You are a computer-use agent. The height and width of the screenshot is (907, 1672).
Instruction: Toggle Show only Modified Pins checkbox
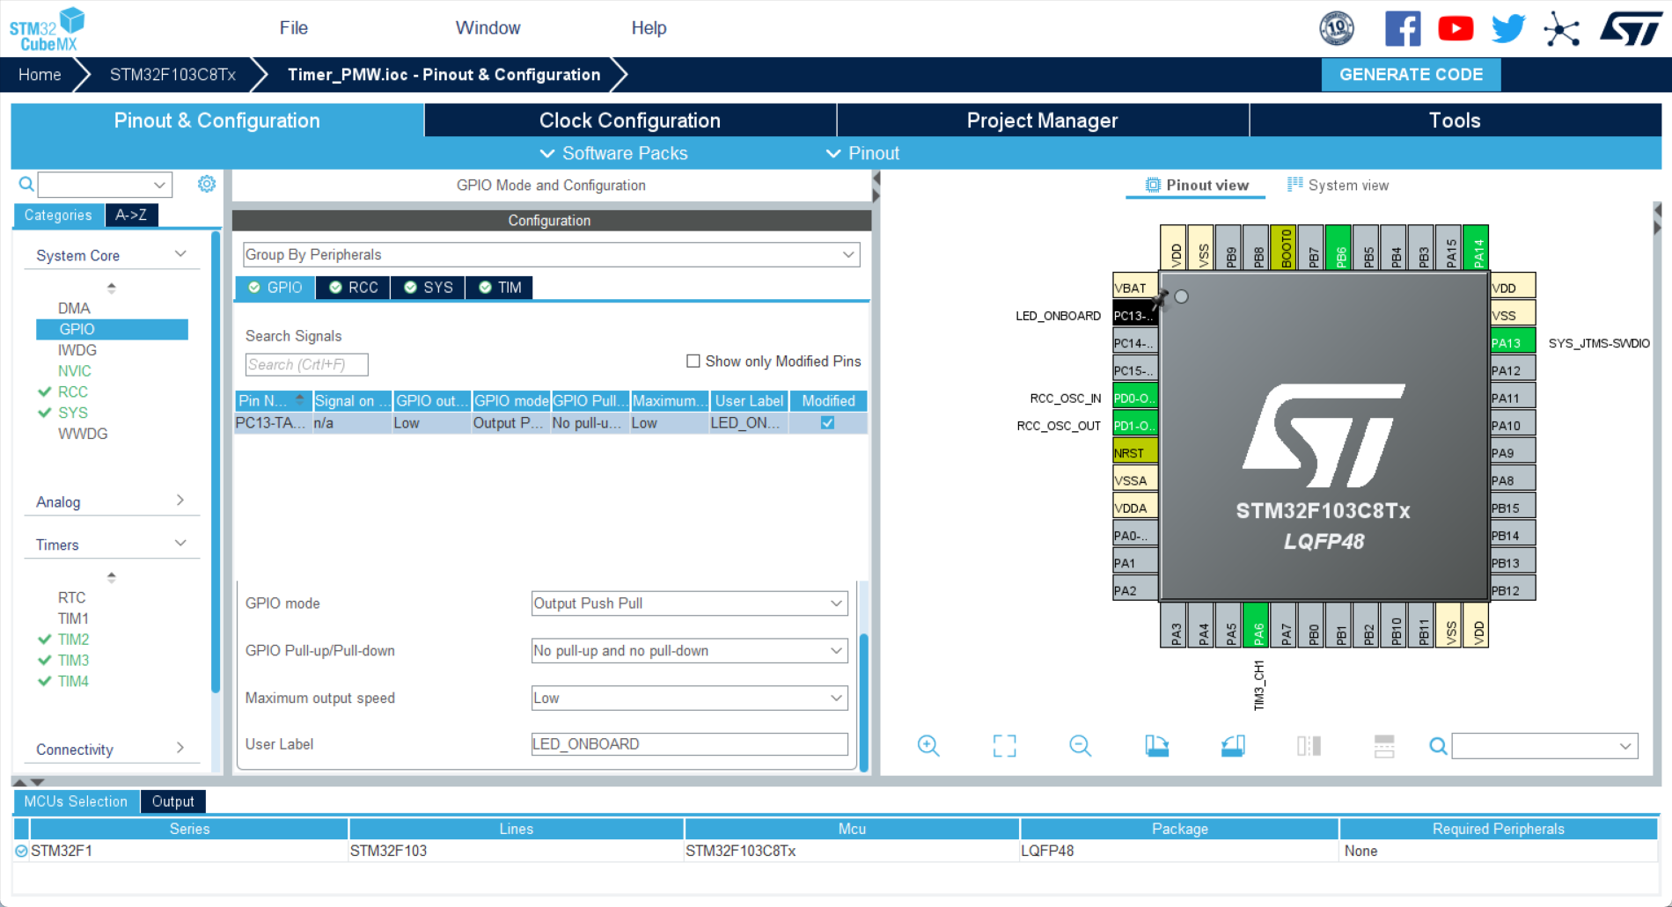pyautogui.click(x=693, y=361)
